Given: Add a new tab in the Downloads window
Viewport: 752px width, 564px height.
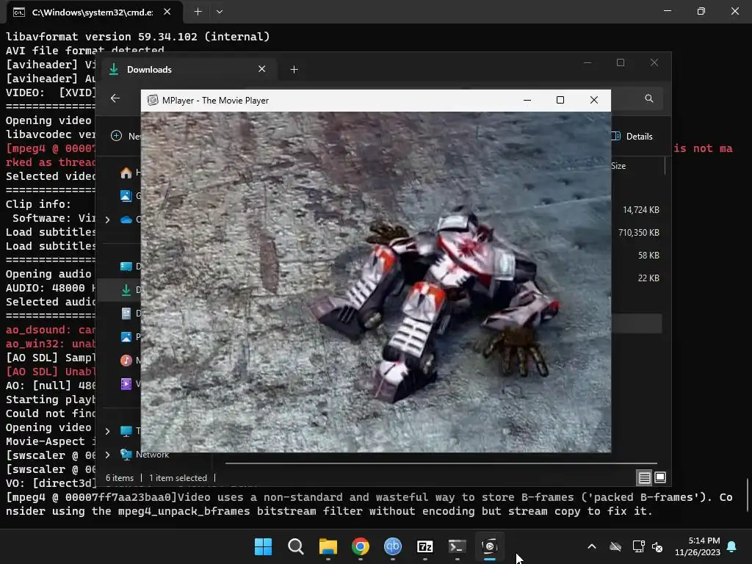Looking at the screenshot, I should pos(294,70).
